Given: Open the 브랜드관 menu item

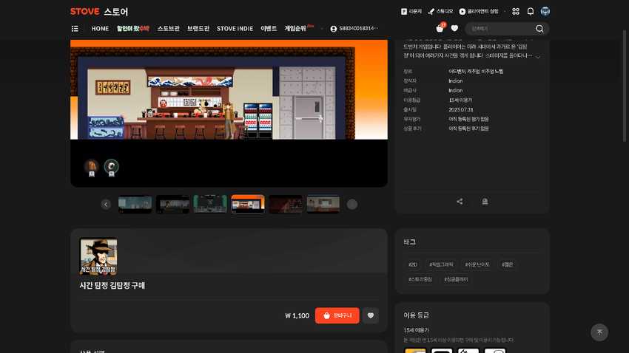Looking at the screenshot, I should [x=198, y=28].
